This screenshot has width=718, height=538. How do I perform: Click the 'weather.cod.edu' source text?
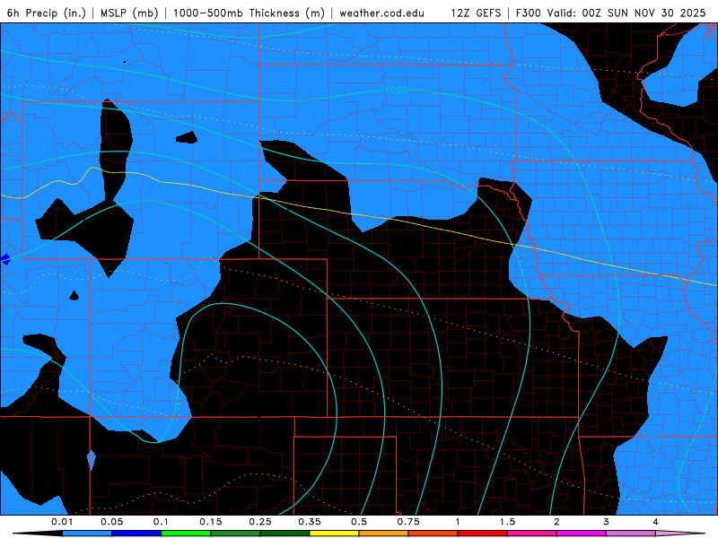pyautogui.click(x=382, y=13)
